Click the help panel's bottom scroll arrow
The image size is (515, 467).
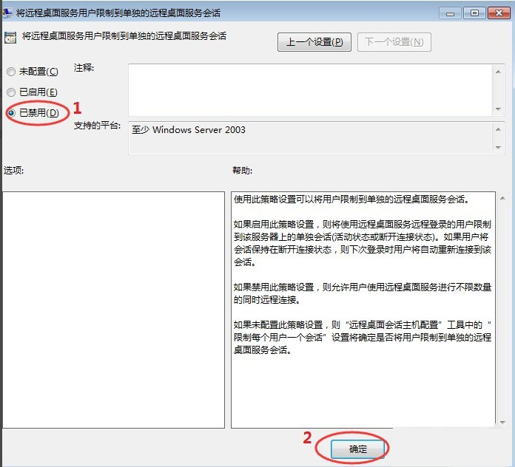pos(501,421)
